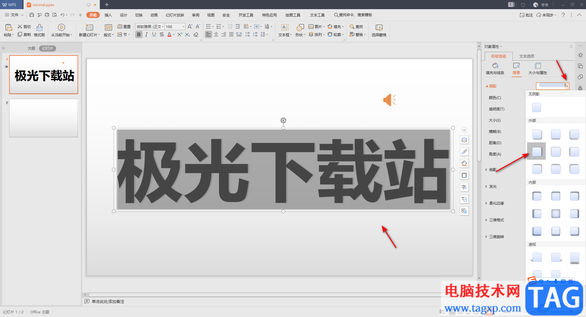Open the slide Layout icon
Image resolution: width=586 pixels, height=317 pixels.
click(108, 28)
